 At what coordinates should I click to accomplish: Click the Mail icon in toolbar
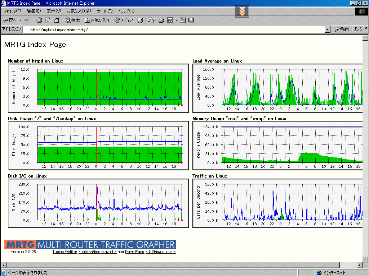151,20
